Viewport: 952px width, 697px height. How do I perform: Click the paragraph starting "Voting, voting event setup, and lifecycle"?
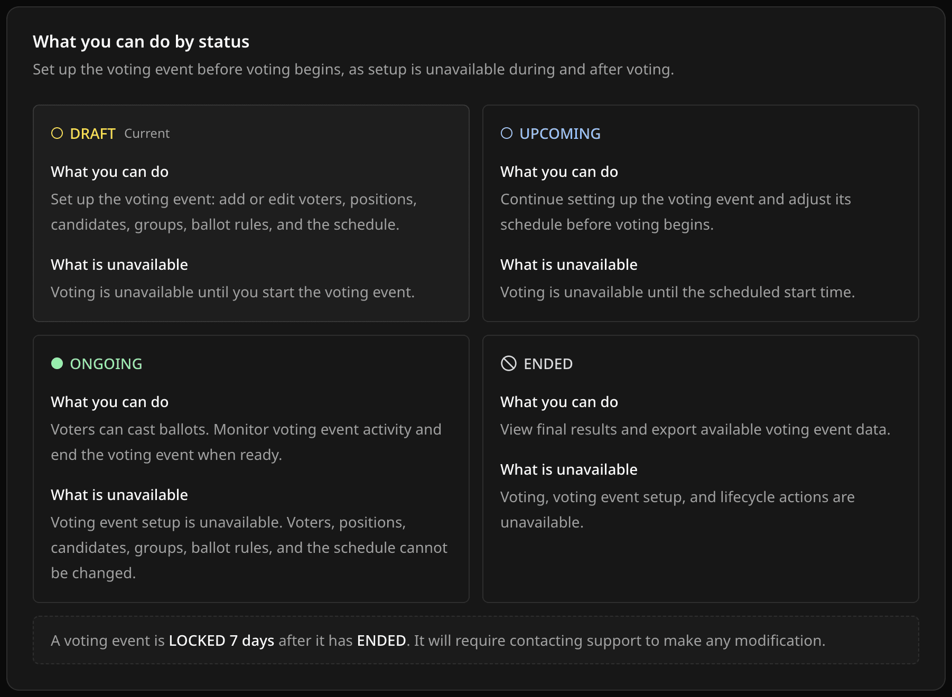[x=677, y=510]
